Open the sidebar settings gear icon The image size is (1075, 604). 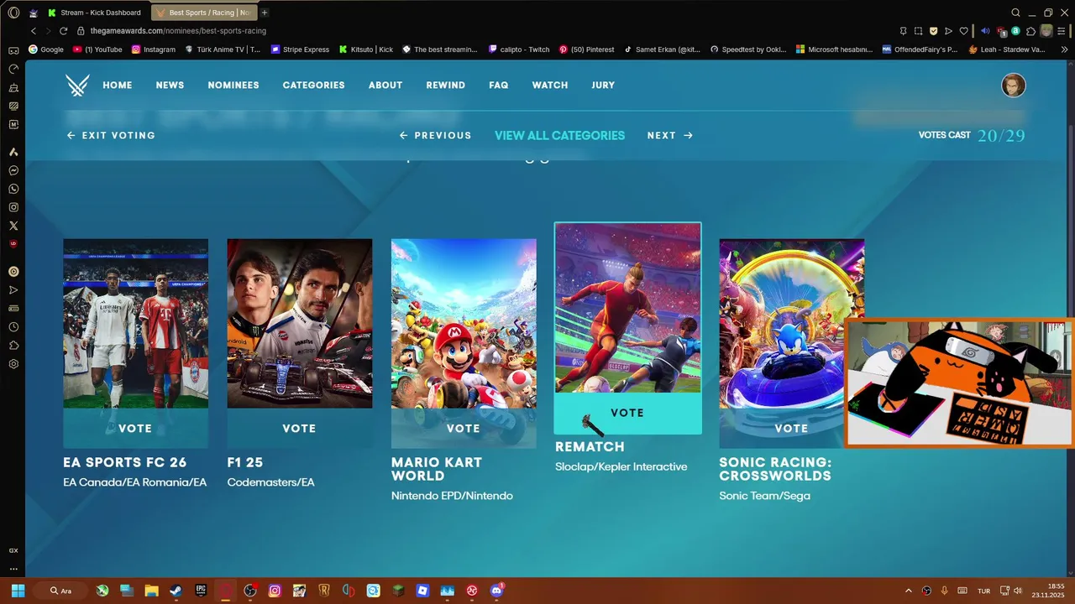pyautogui.click(x=13, y=364)
